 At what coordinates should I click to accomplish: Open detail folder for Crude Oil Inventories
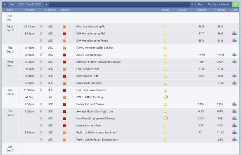(165, 83)
